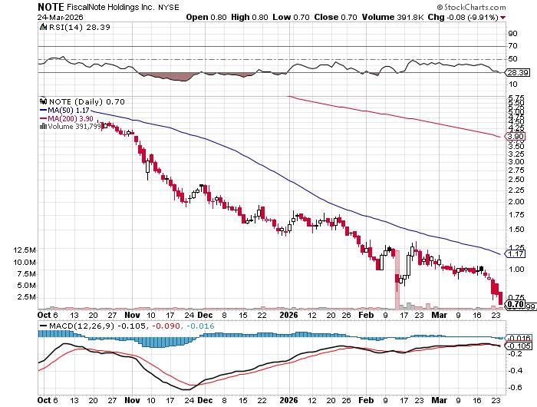
Task: Click the MACD(12,26,9) panel label
Action: pyautogui.click(x=81, y=326)
